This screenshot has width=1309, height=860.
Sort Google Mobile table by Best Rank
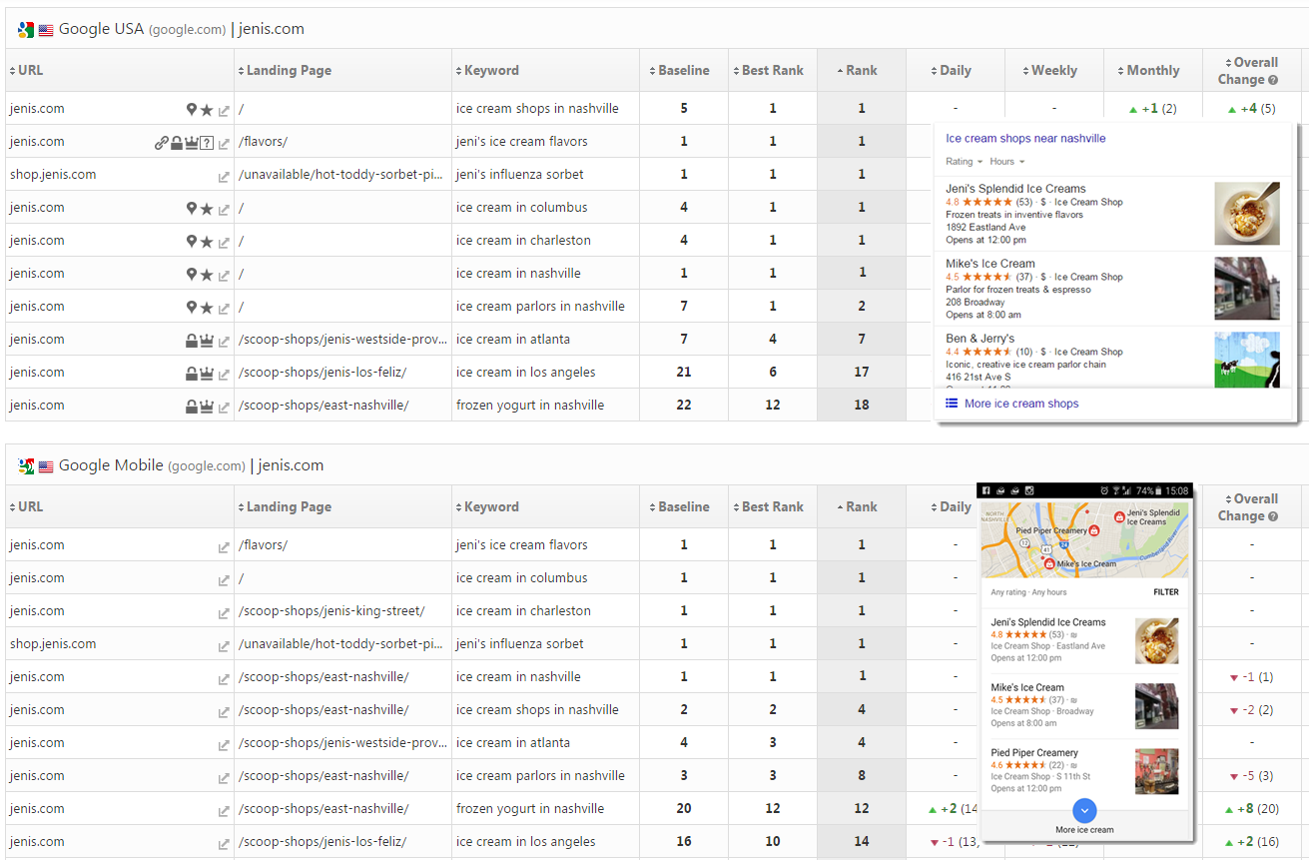click(x=772, y=506)
